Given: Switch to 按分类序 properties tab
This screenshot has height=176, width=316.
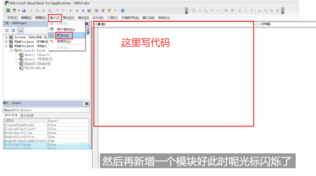Looking at the screenshot, I should (27, 115).
